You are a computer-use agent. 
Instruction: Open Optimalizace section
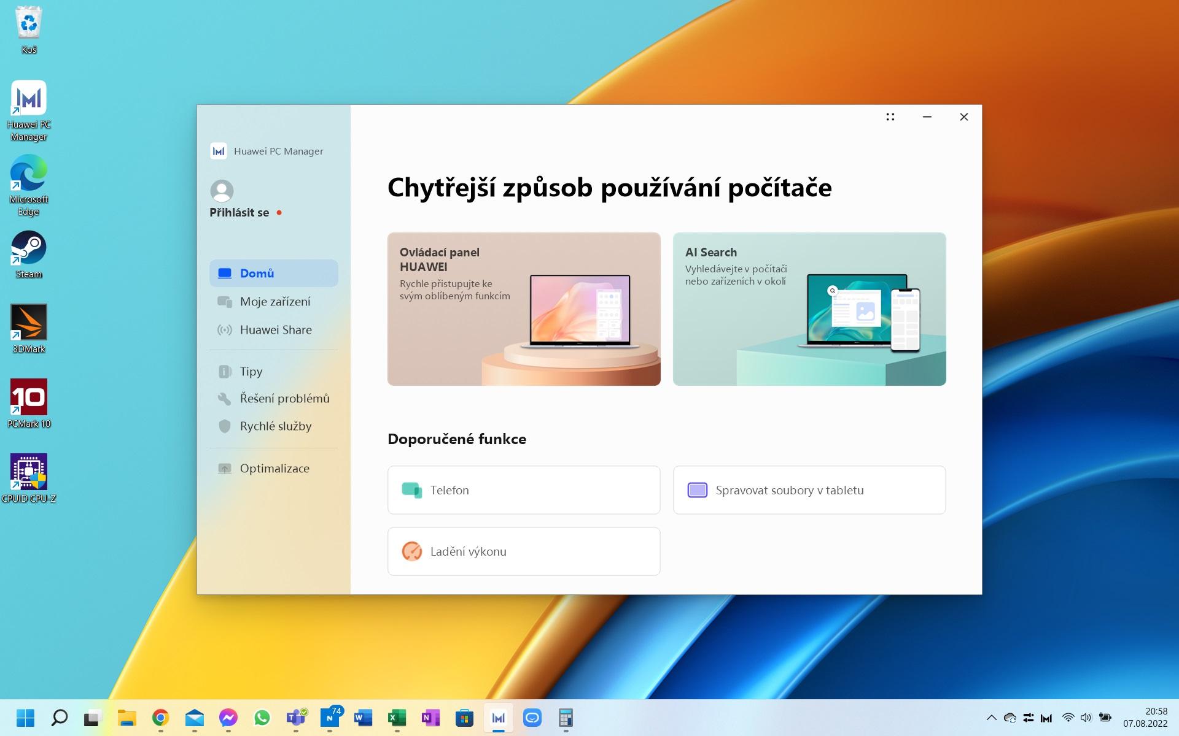click(x=273, y=469)
